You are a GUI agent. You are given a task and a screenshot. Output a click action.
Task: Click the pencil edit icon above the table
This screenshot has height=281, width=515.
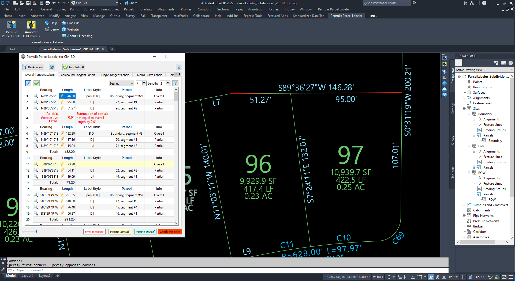click(28, 83)
